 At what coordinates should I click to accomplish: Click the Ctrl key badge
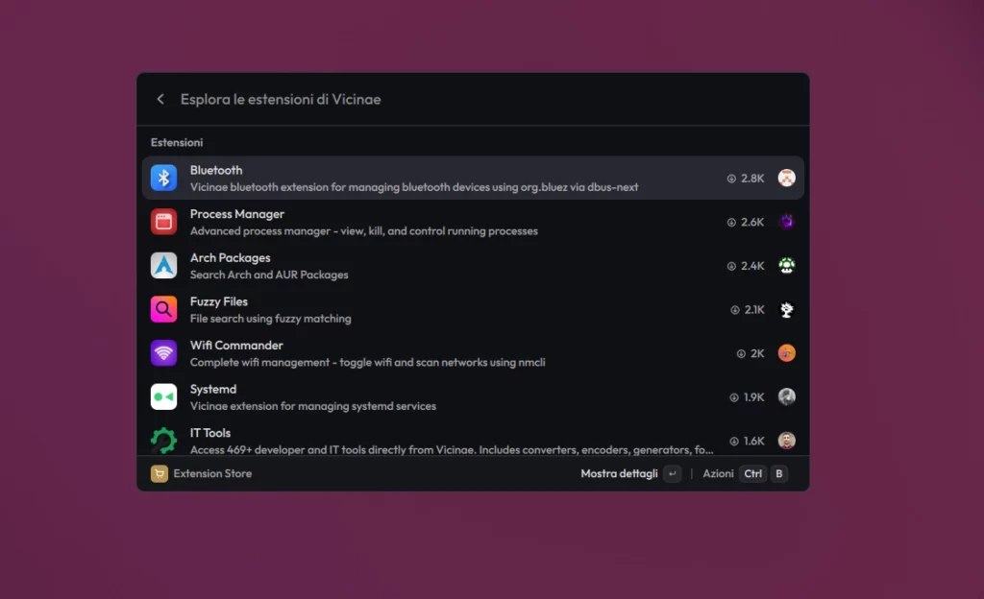[x=753, y=473]
